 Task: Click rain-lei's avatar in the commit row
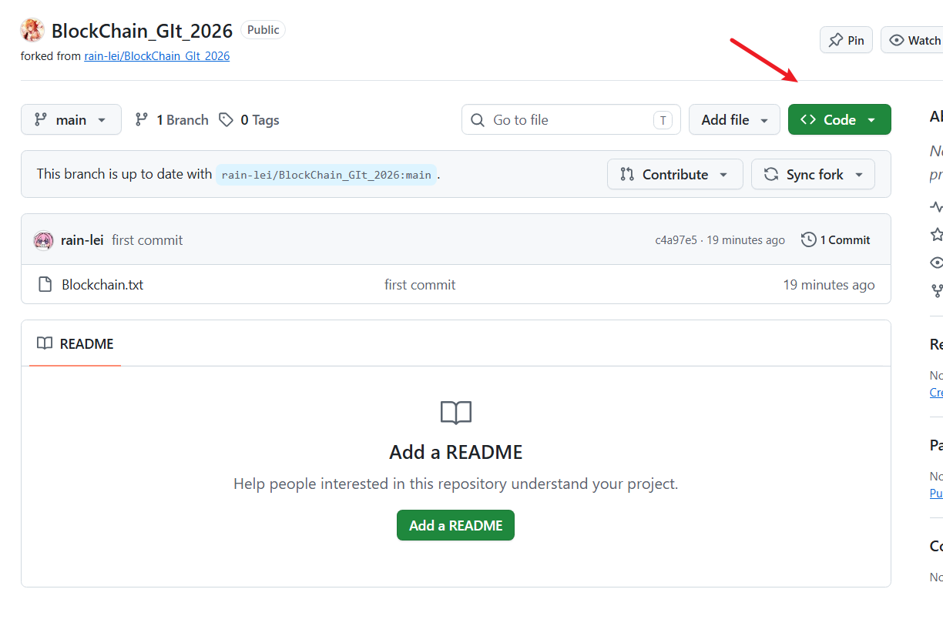43,240
